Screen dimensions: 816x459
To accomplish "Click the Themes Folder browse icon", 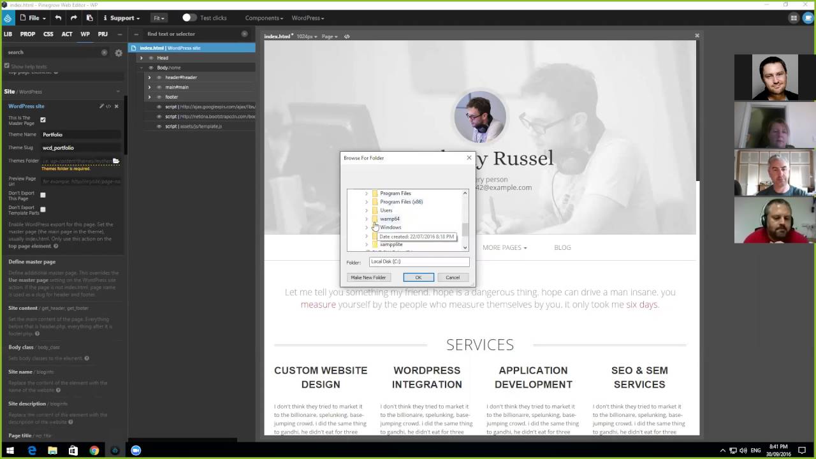I will point(116,161).
